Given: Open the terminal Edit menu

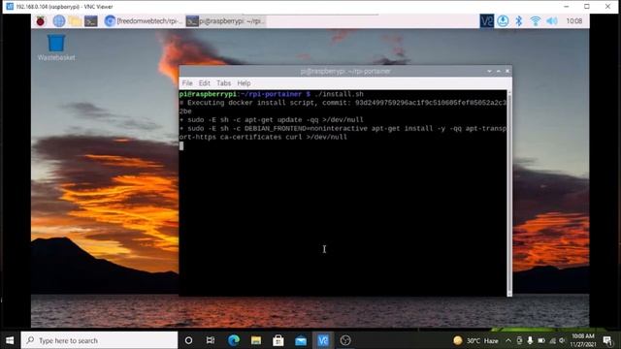Looking at the screenshot, I should pos(205,83).
